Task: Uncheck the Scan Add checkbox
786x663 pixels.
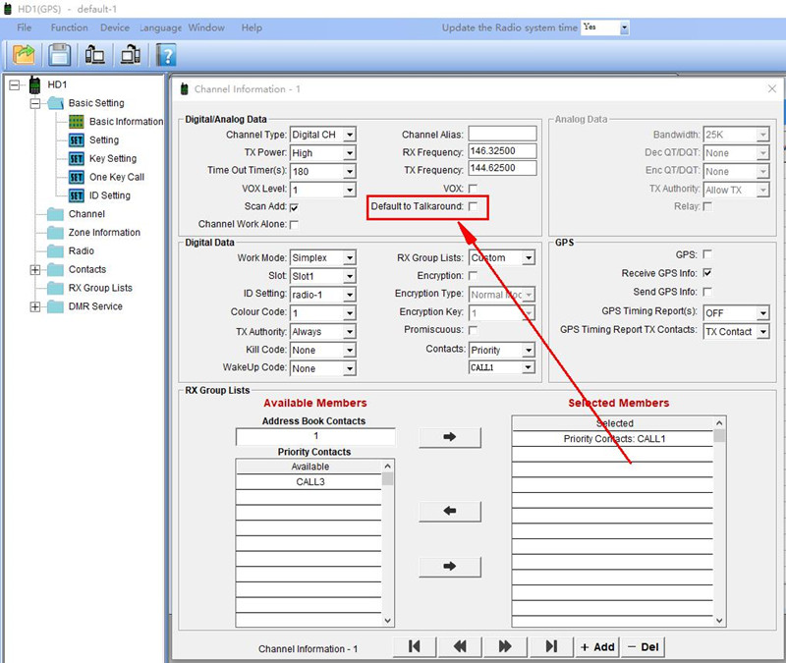Action: point(294,207)
